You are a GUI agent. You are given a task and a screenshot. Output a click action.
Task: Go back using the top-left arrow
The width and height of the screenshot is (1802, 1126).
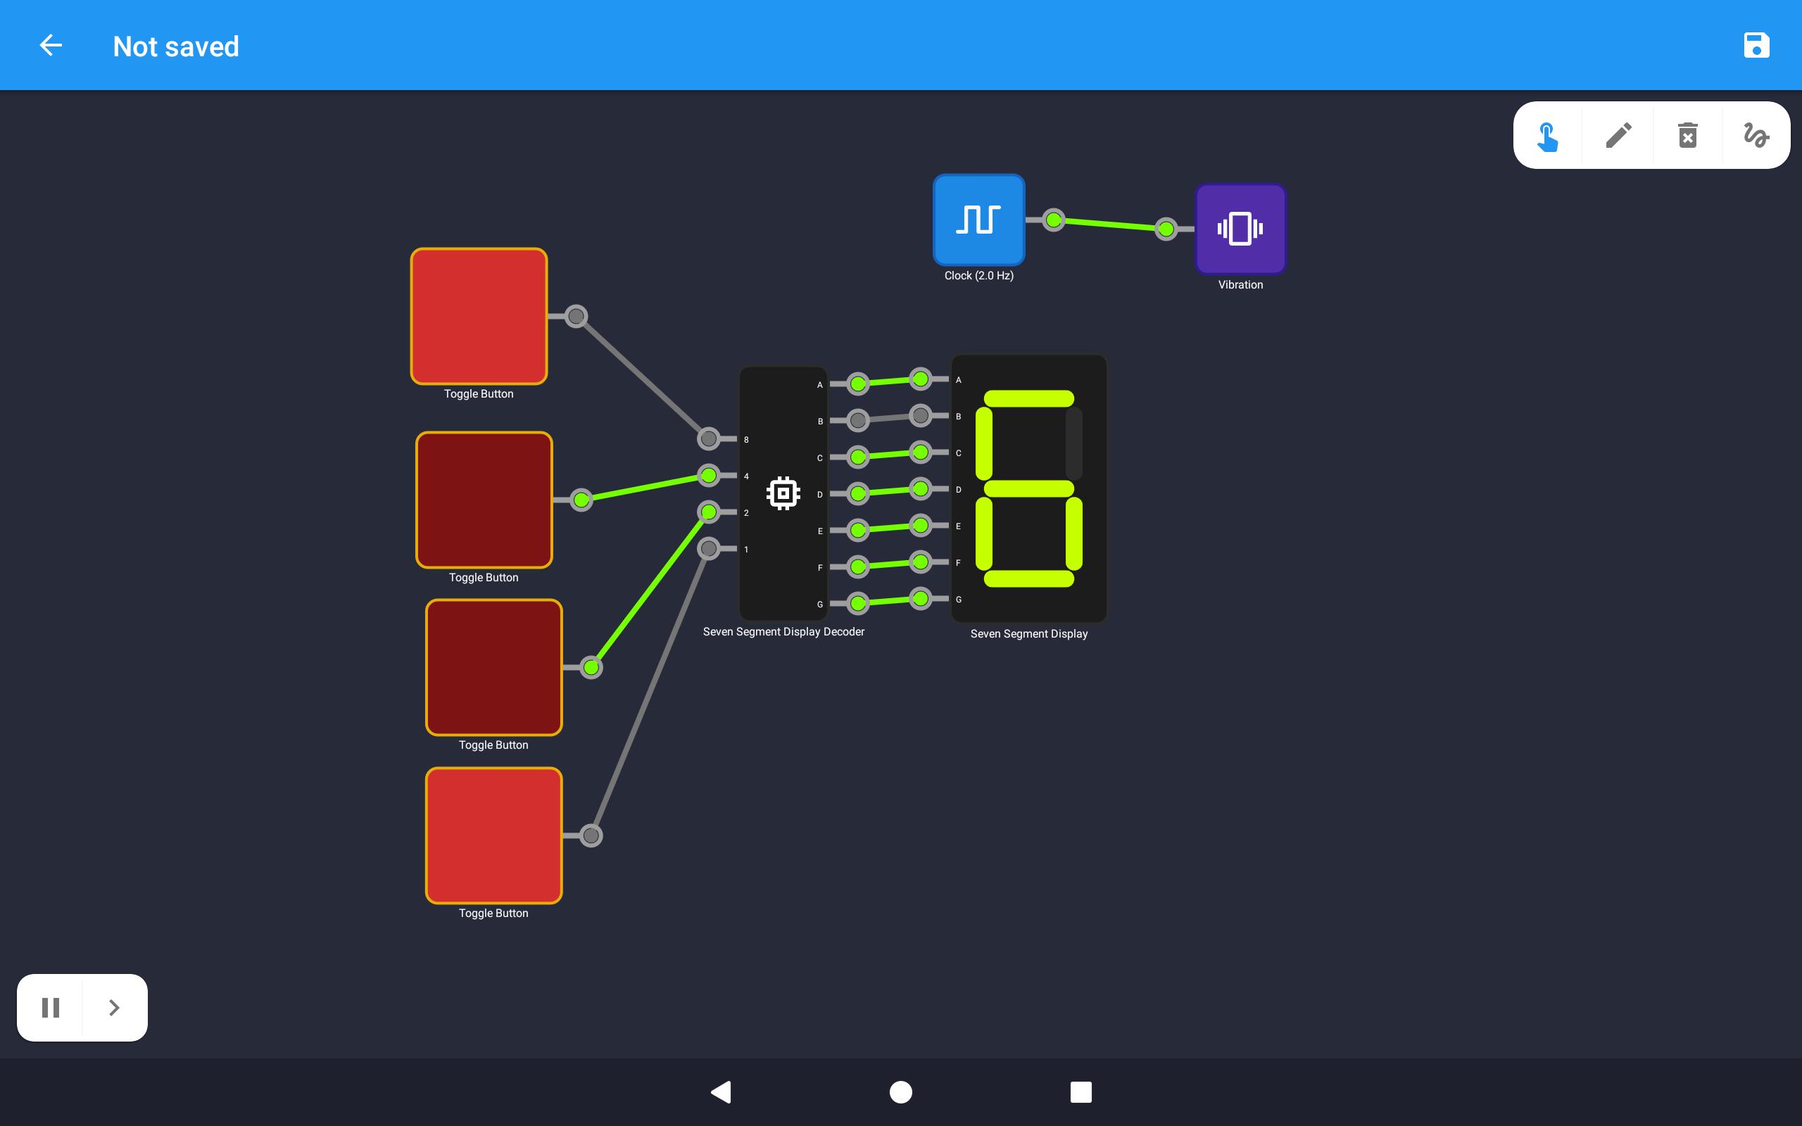point(51,46)
